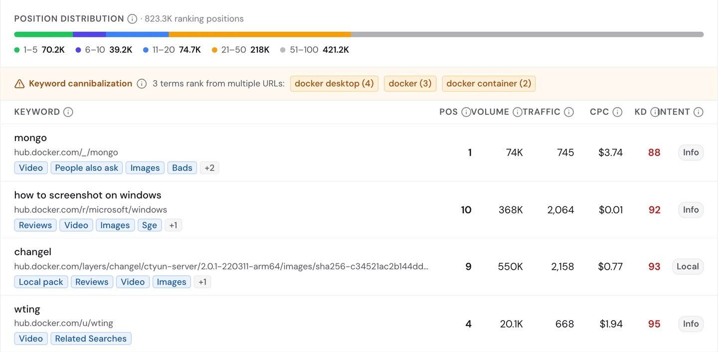Image resolution: width=718 pixels, height=352 pixels.
Task: Expand +2 more features in mongo row
Action: tap(209, 168)
